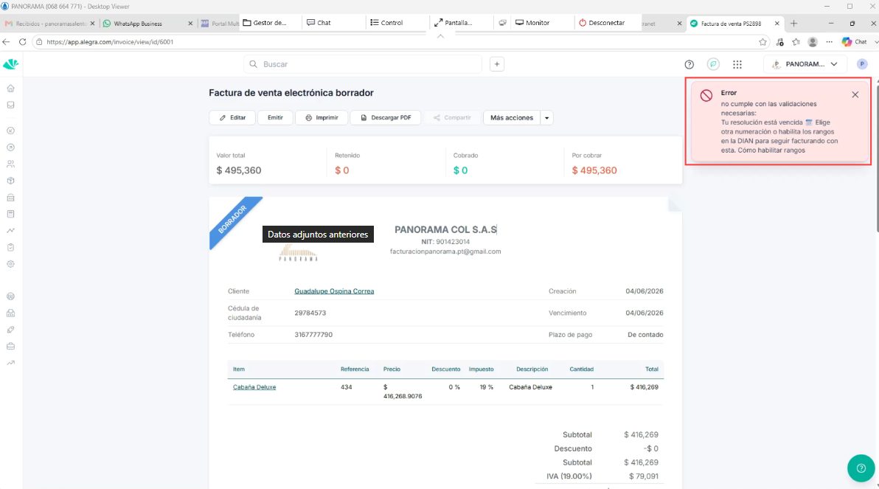Open the apps grid icon in header
The height and width of the screenshot is (489, 879).
[x=737, y=64]
